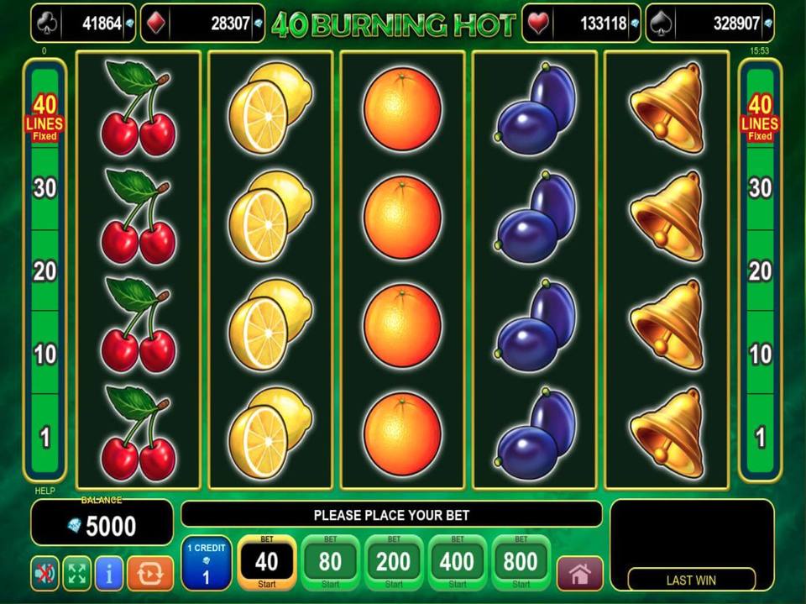This screenshot has width=806, height=604.
Task: Select the left 40 Lines Fixed indicator
Action: (x=44, y=118)
